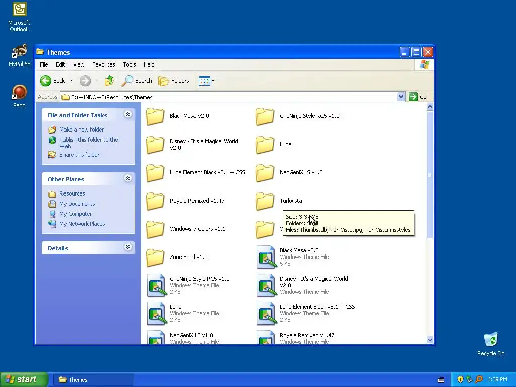Screen dimensions: 516x387
Task: Toggle the Folders pane button
Action: (x=174, y=81)
